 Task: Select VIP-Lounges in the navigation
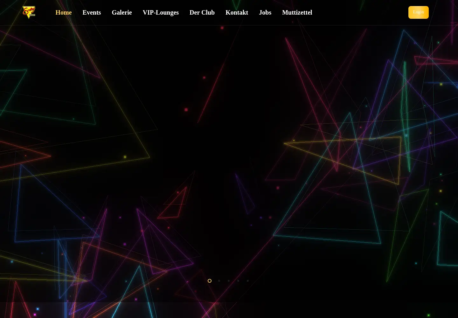pyautogui.click(x=161, y=12)
